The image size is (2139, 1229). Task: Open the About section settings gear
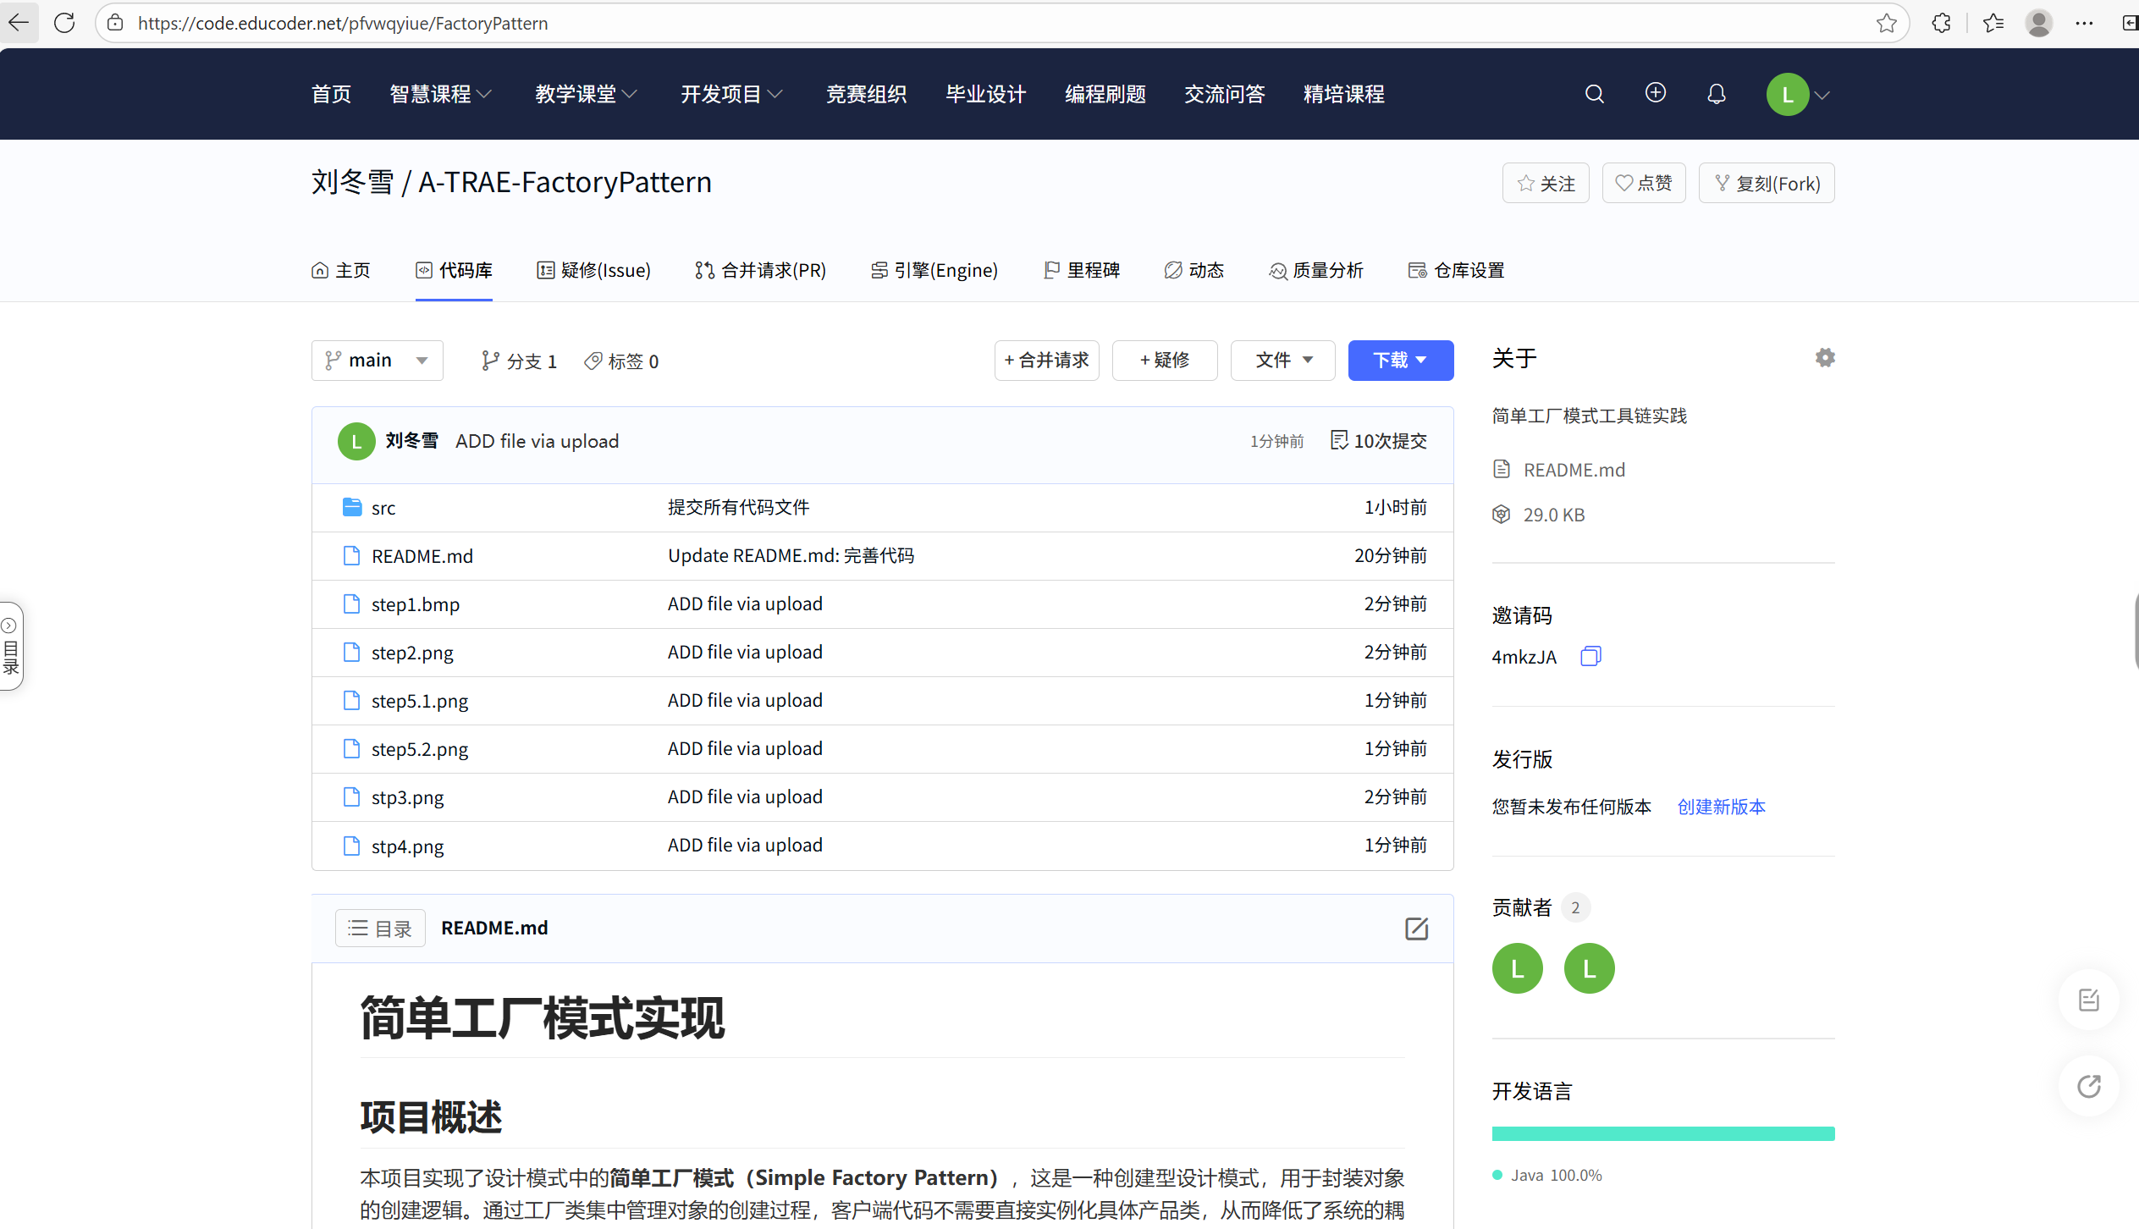(1824, 358)
